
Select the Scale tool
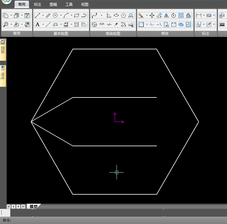pos(188,25)
